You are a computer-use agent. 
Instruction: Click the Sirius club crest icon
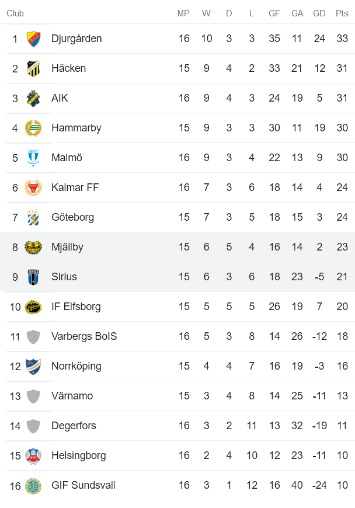click(33, 277)
